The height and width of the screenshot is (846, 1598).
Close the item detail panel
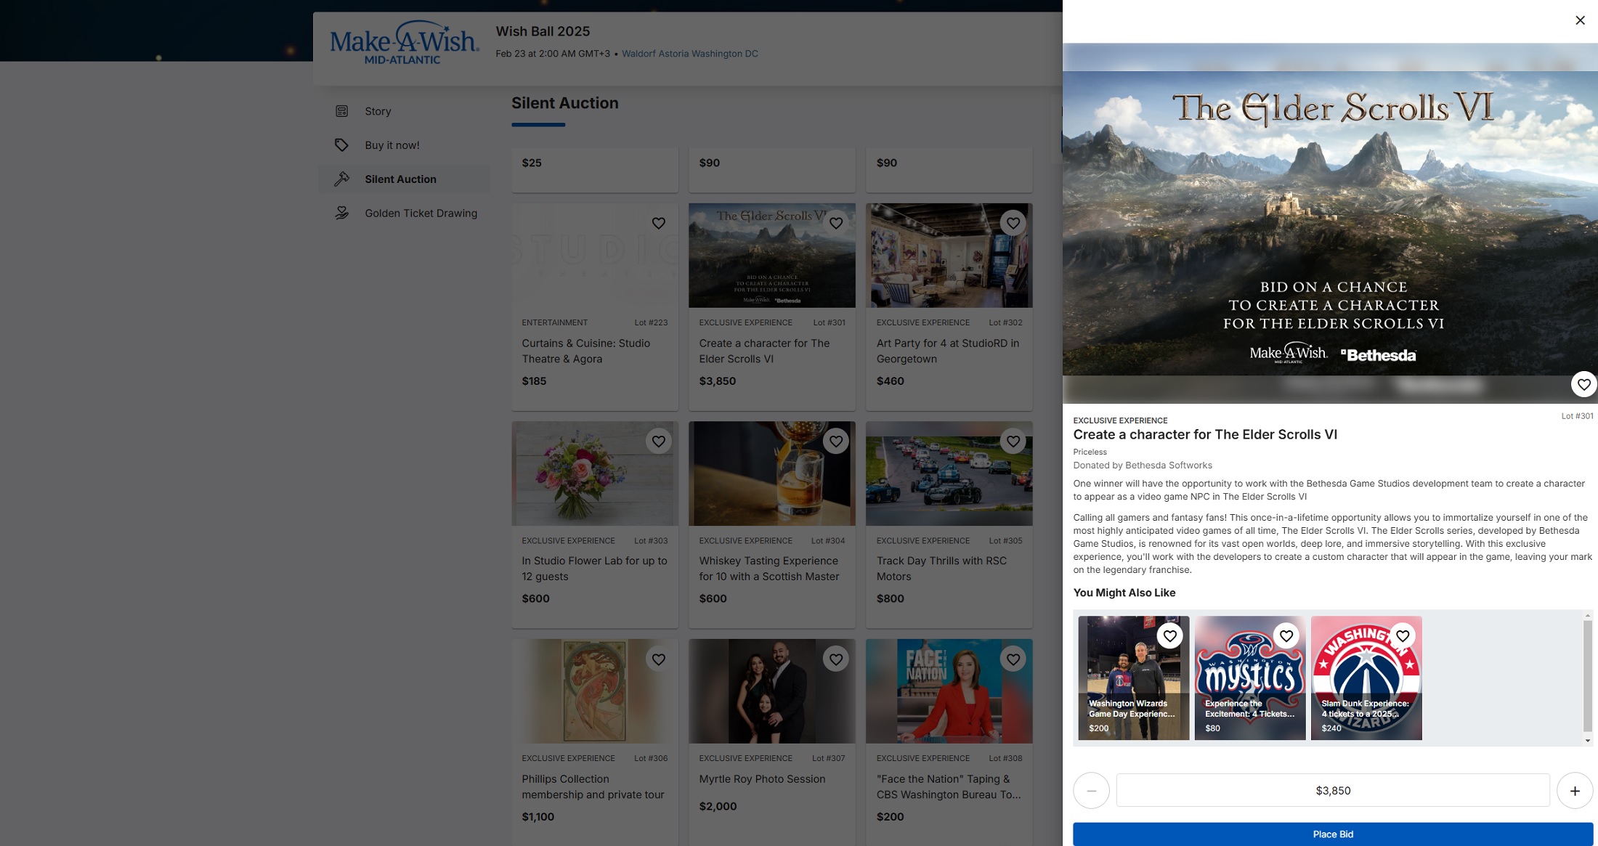point(1580,20)
